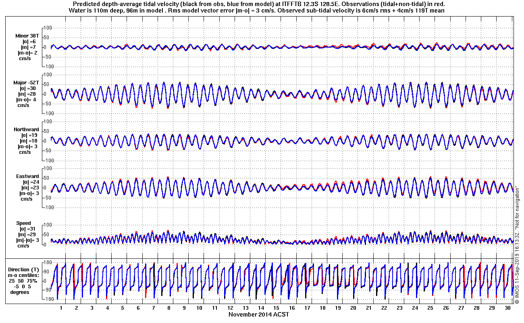
Task: Click day '9' on the date axis
Action: coord(184,308)
